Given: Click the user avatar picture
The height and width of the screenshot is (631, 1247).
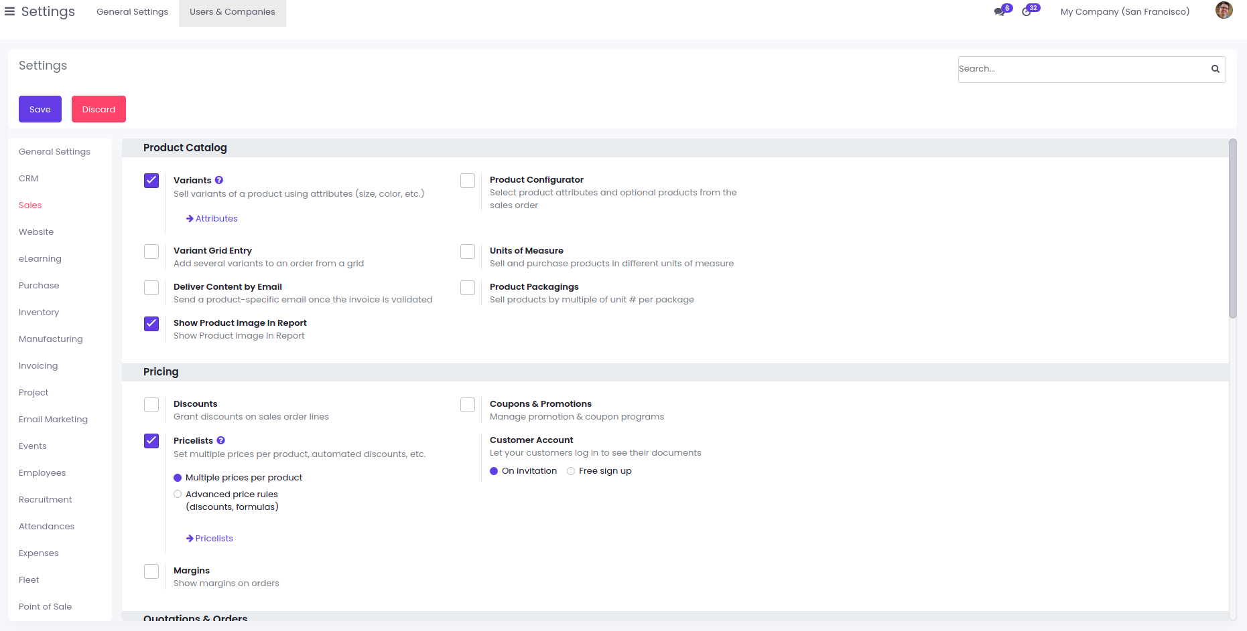Looking at the screenshot, I should point(1224,11).
